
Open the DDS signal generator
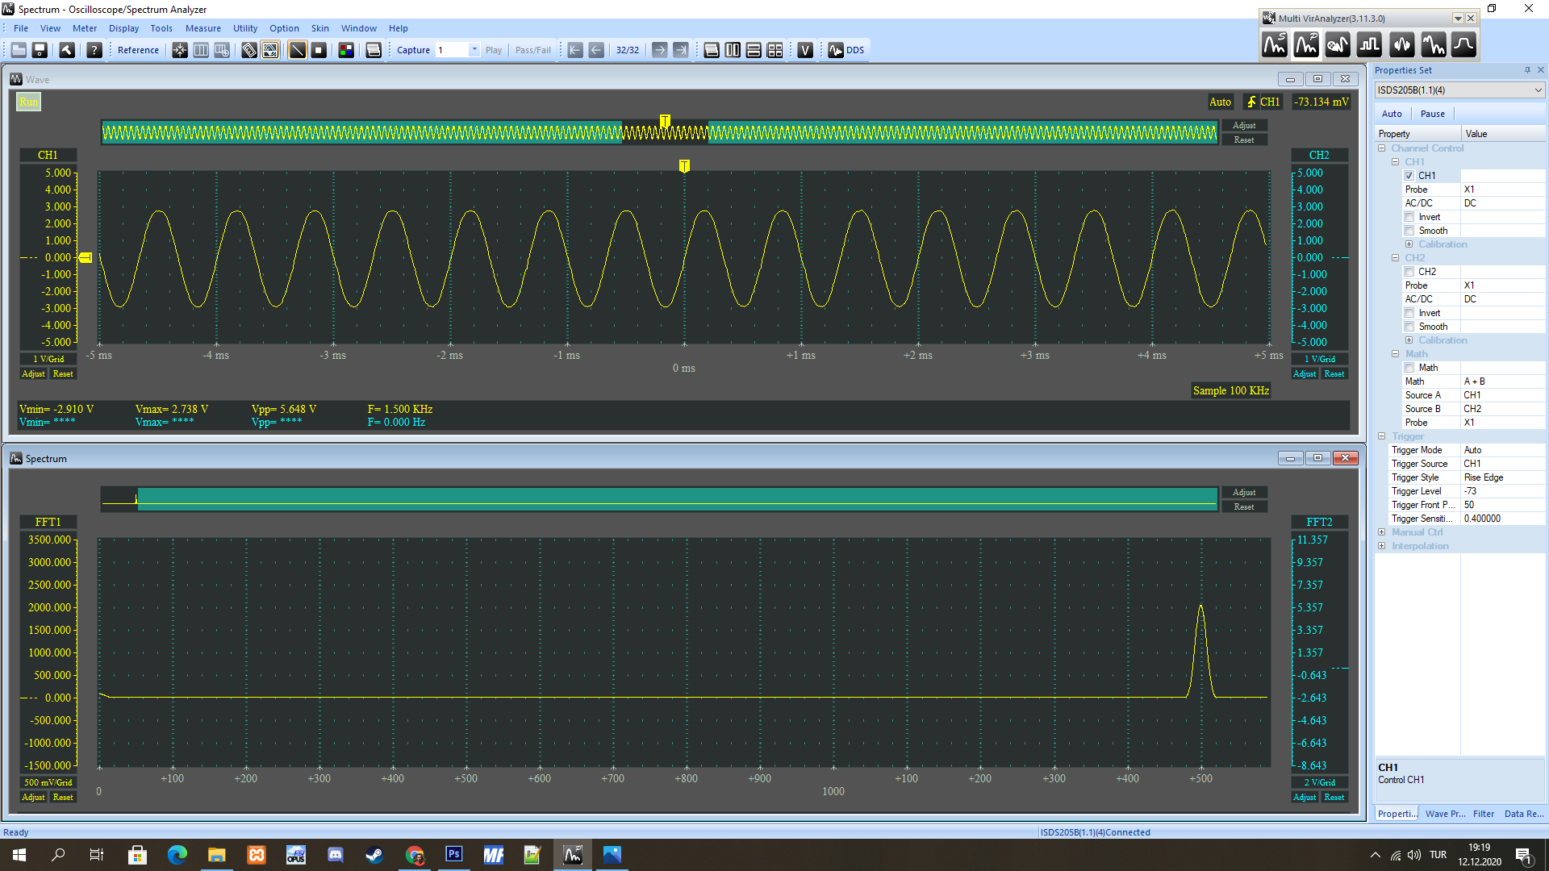point(846,50)
